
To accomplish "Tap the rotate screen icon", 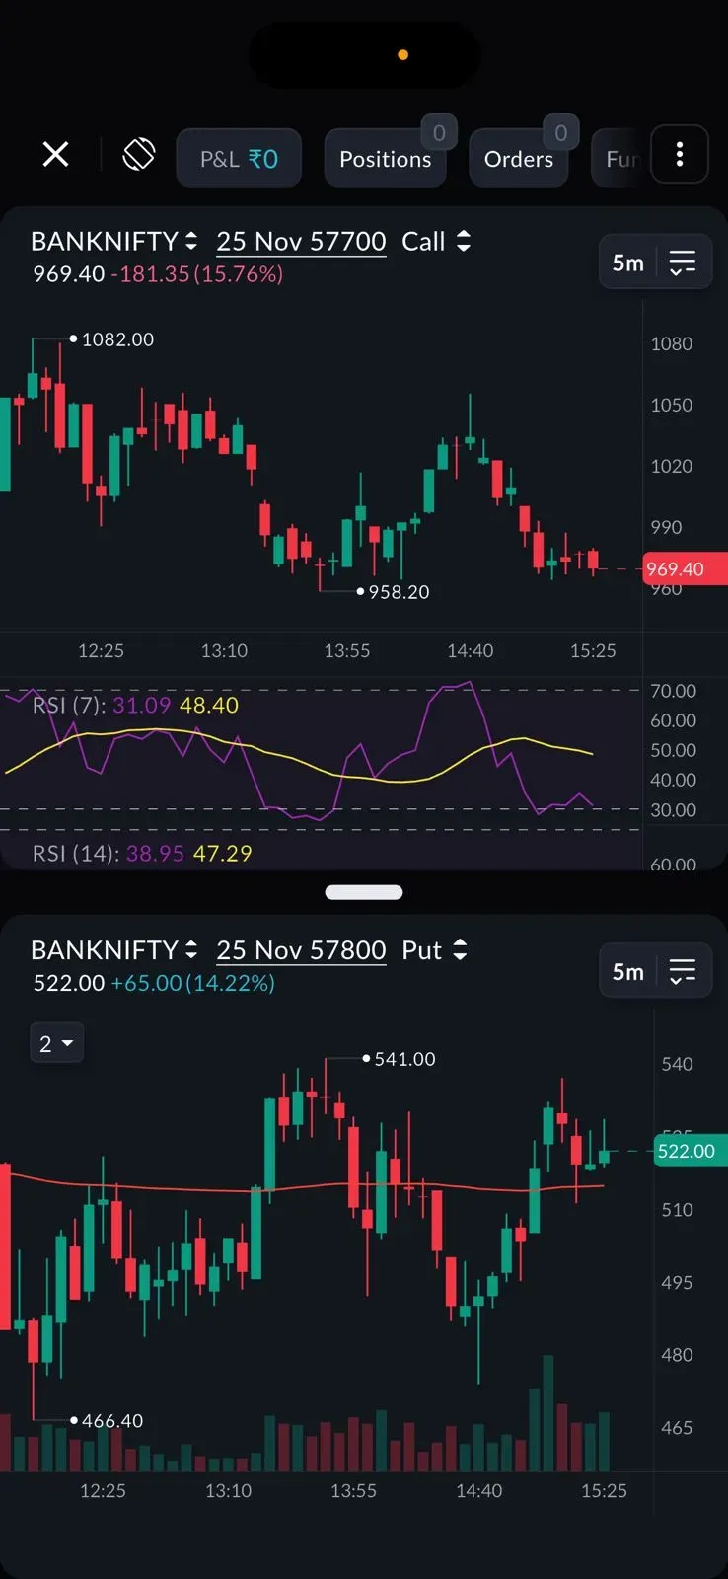I will tap(139, 155).
